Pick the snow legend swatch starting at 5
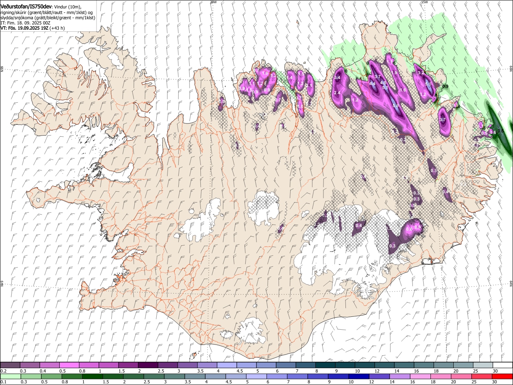The image size is (513, 385). [x=266, y=365]
